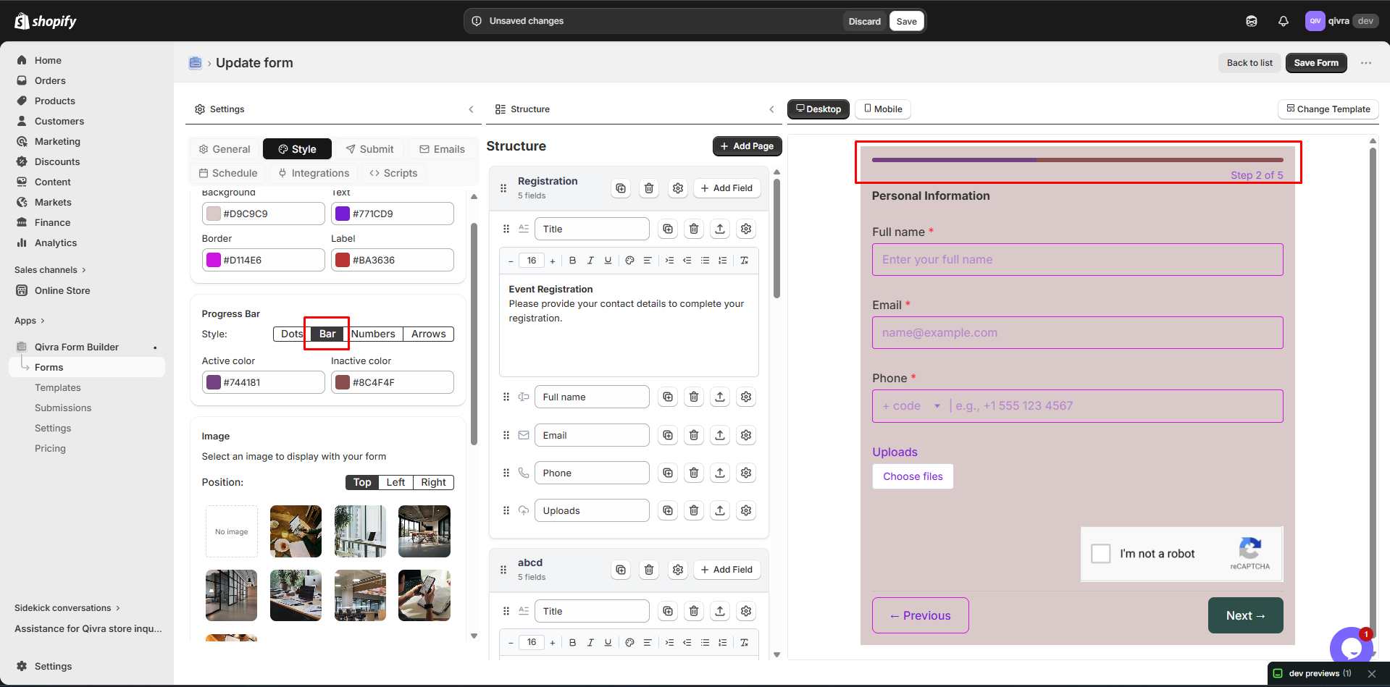The height and width of the screenshot is (687, 1390).
Task: Open Active color swatch #744181
Action: pyautogui.click(x=214, y=382)
